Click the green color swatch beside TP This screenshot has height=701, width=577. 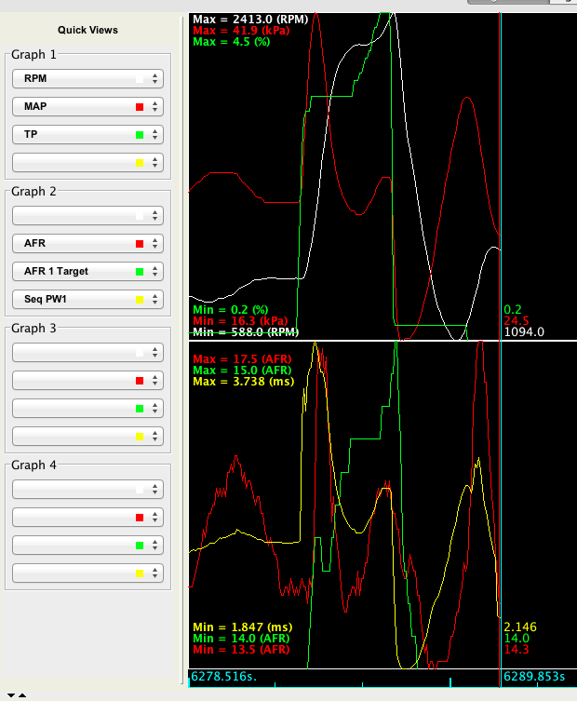click(140, 135)
